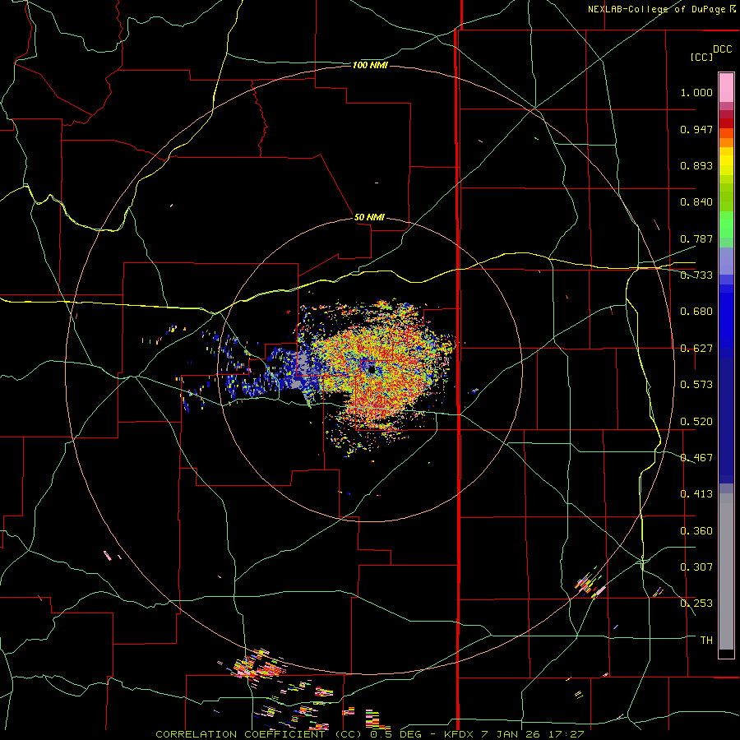Select the 0.520 scale value
The image size is (740, 740).
pyautogui.click(x=696, y=422)
